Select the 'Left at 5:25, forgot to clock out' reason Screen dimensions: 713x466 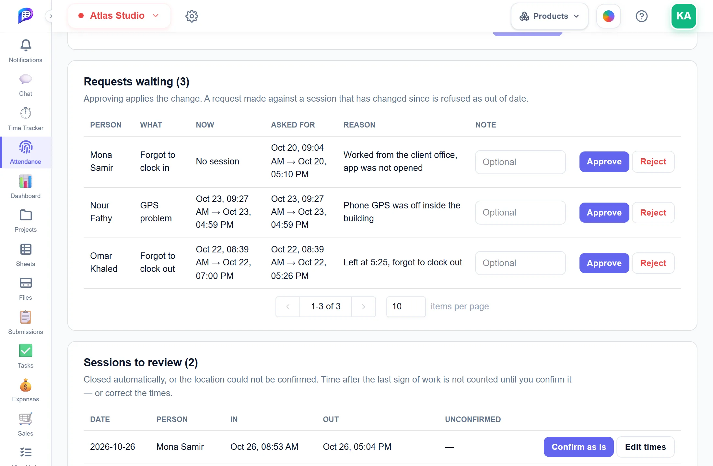[403, 262]
